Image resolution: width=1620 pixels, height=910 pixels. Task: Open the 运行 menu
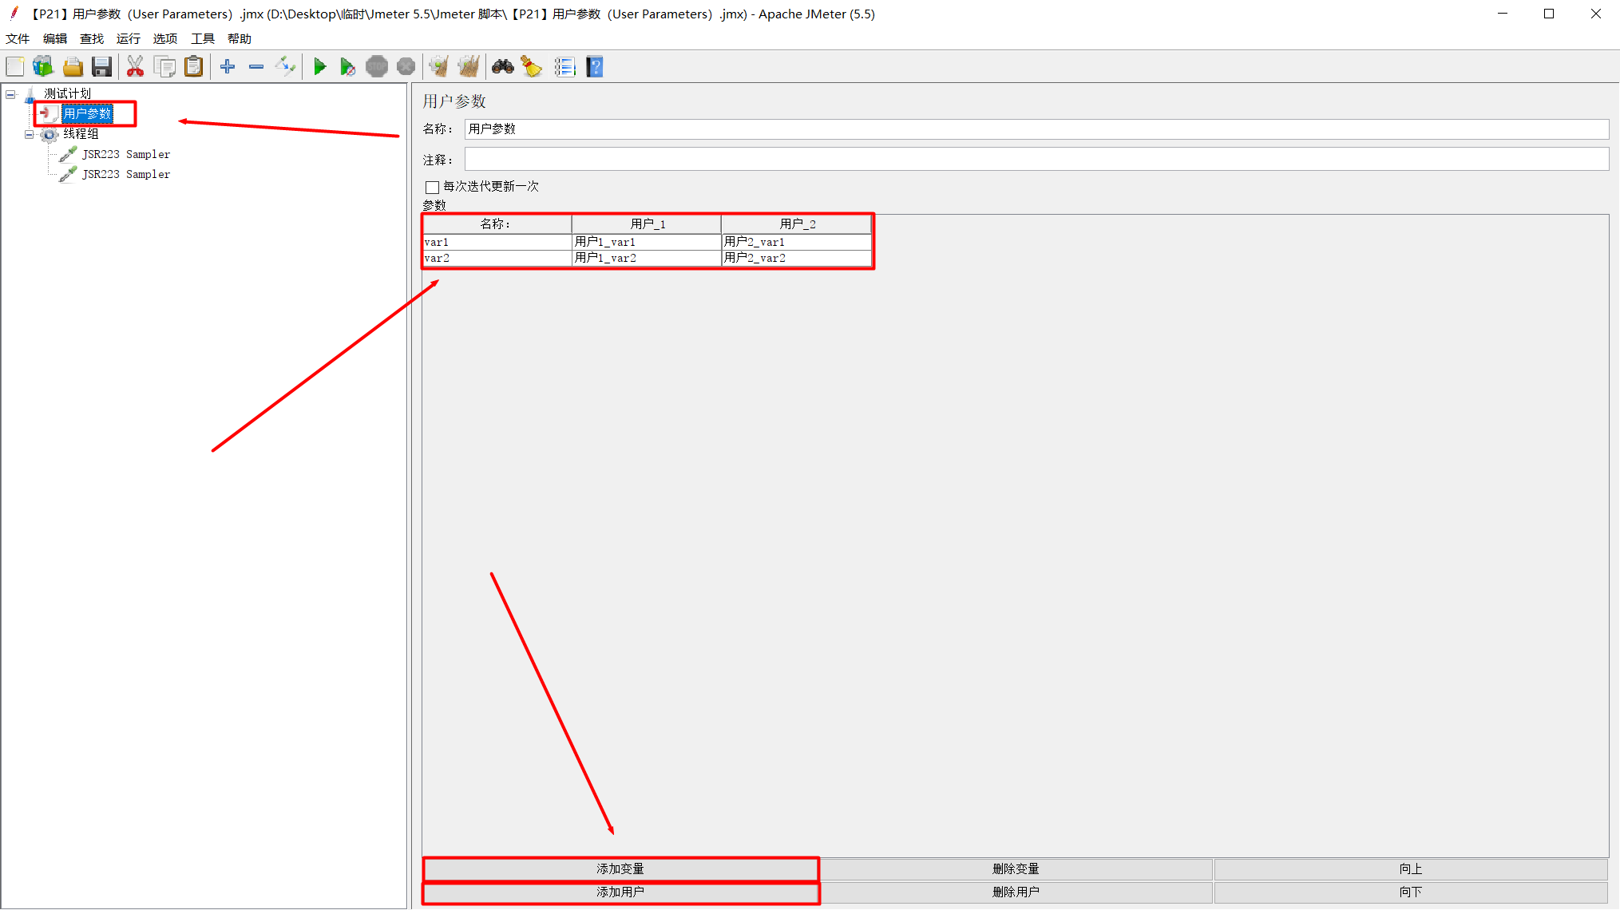point(128,38)
